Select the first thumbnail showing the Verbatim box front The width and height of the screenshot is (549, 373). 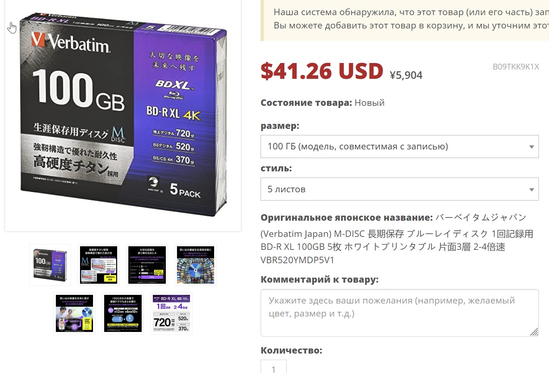pyautogui.click(x=50, y=265)
